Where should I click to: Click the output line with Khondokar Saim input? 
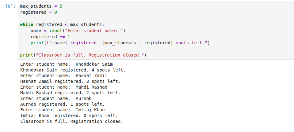(x=67, y=64)
